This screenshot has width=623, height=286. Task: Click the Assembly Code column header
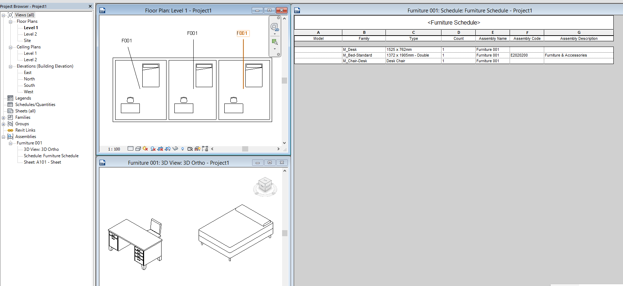pyautogui.click(x=527, y=38)
